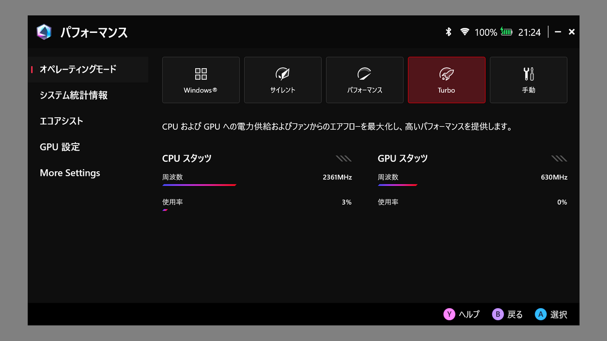The image size is (607, 341).
Task: Open GPU 設定 from the sidebar
Action: coord(60,147)
